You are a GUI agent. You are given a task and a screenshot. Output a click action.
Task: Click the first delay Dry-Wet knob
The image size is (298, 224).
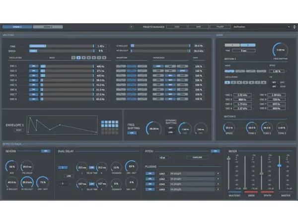click(132, 166)
